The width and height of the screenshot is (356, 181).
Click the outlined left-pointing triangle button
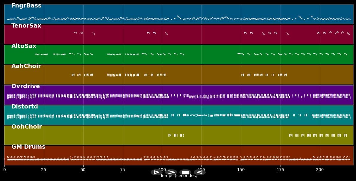[x=200, y=172]
